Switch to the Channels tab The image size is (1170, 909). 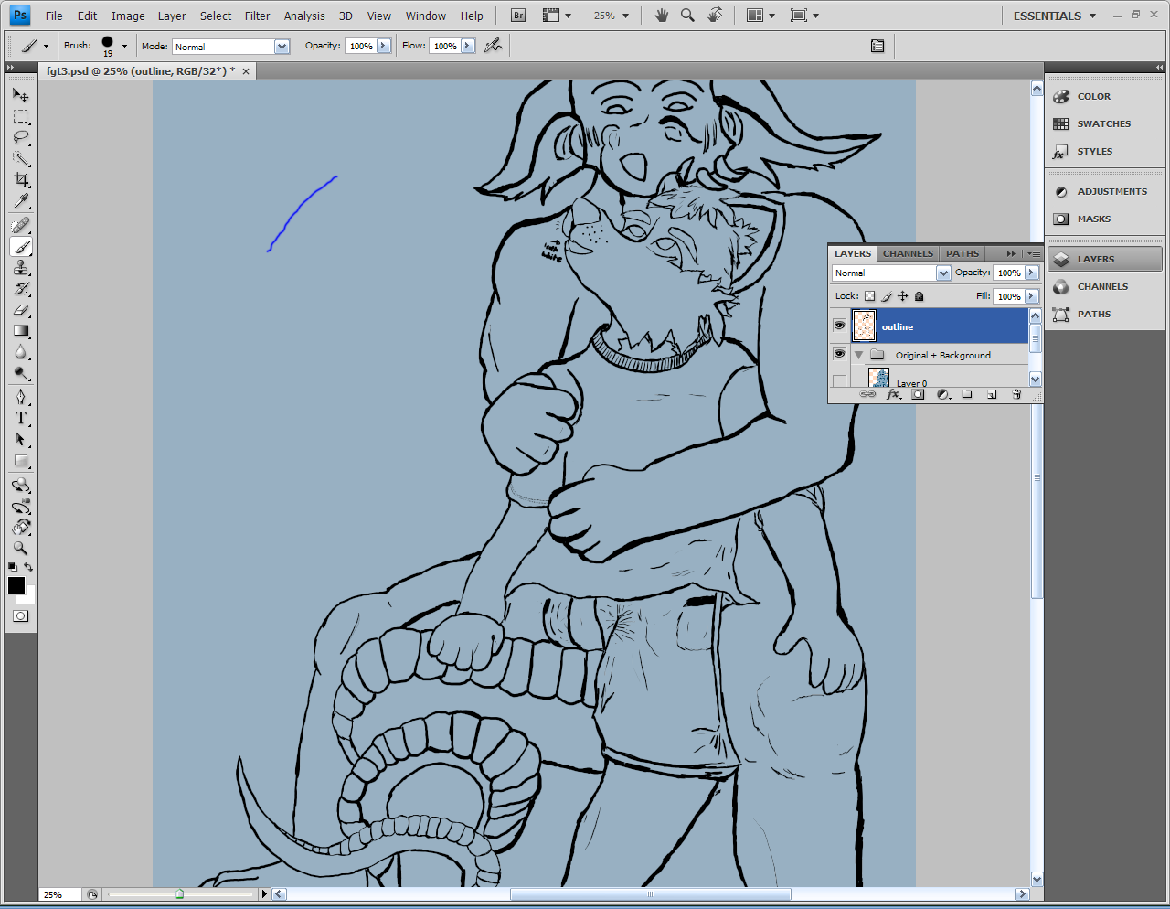coord(908,253)
